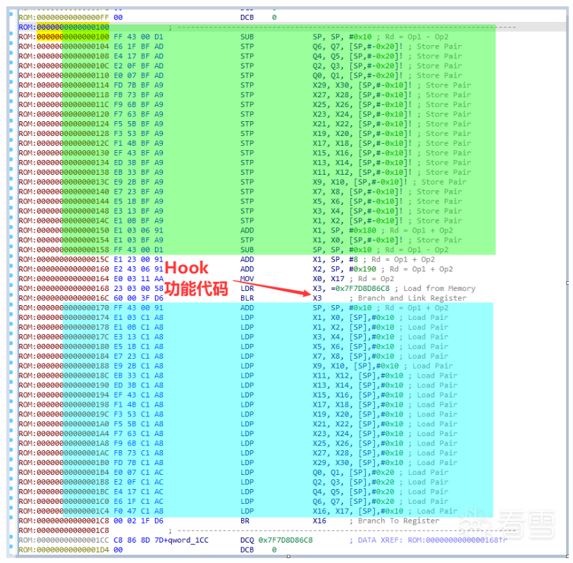Click bytes EB 33 BF A9

click(x=139, y=173)
